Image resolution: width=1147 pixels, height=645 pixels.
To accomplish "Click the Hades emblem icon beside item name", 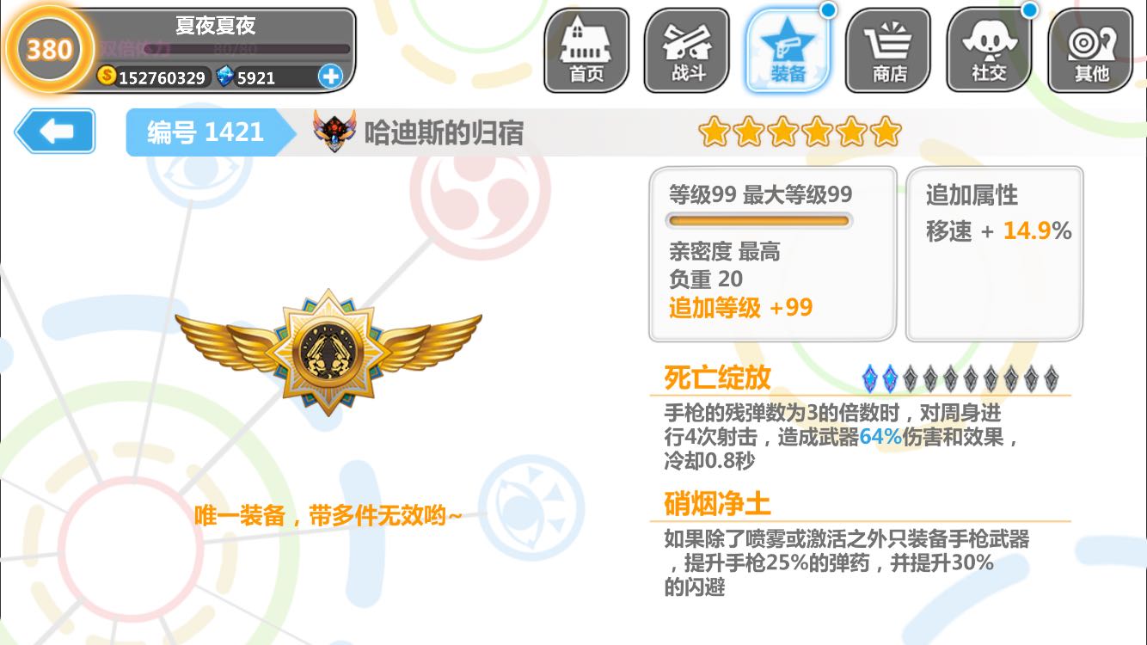I will 334,132.
